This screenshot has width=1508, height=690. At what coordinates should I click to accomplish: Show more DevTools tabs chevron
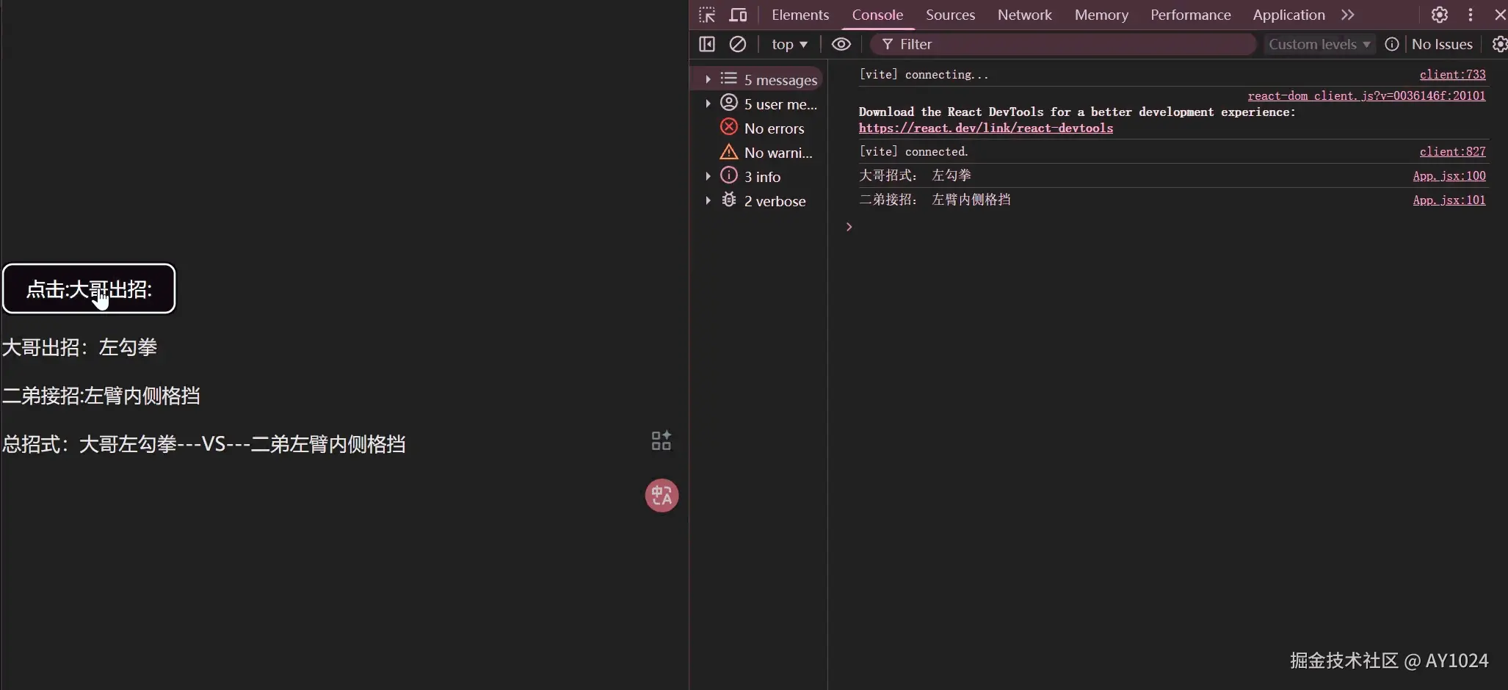pyautogui.click(x=1347, y=15)
